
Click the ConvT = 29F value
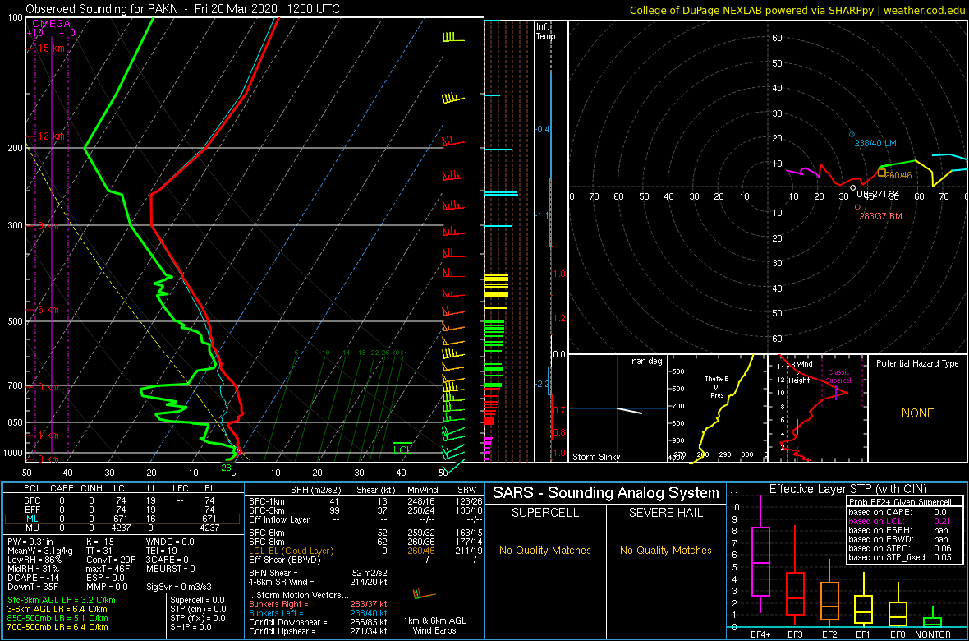[x=112, y=560]
